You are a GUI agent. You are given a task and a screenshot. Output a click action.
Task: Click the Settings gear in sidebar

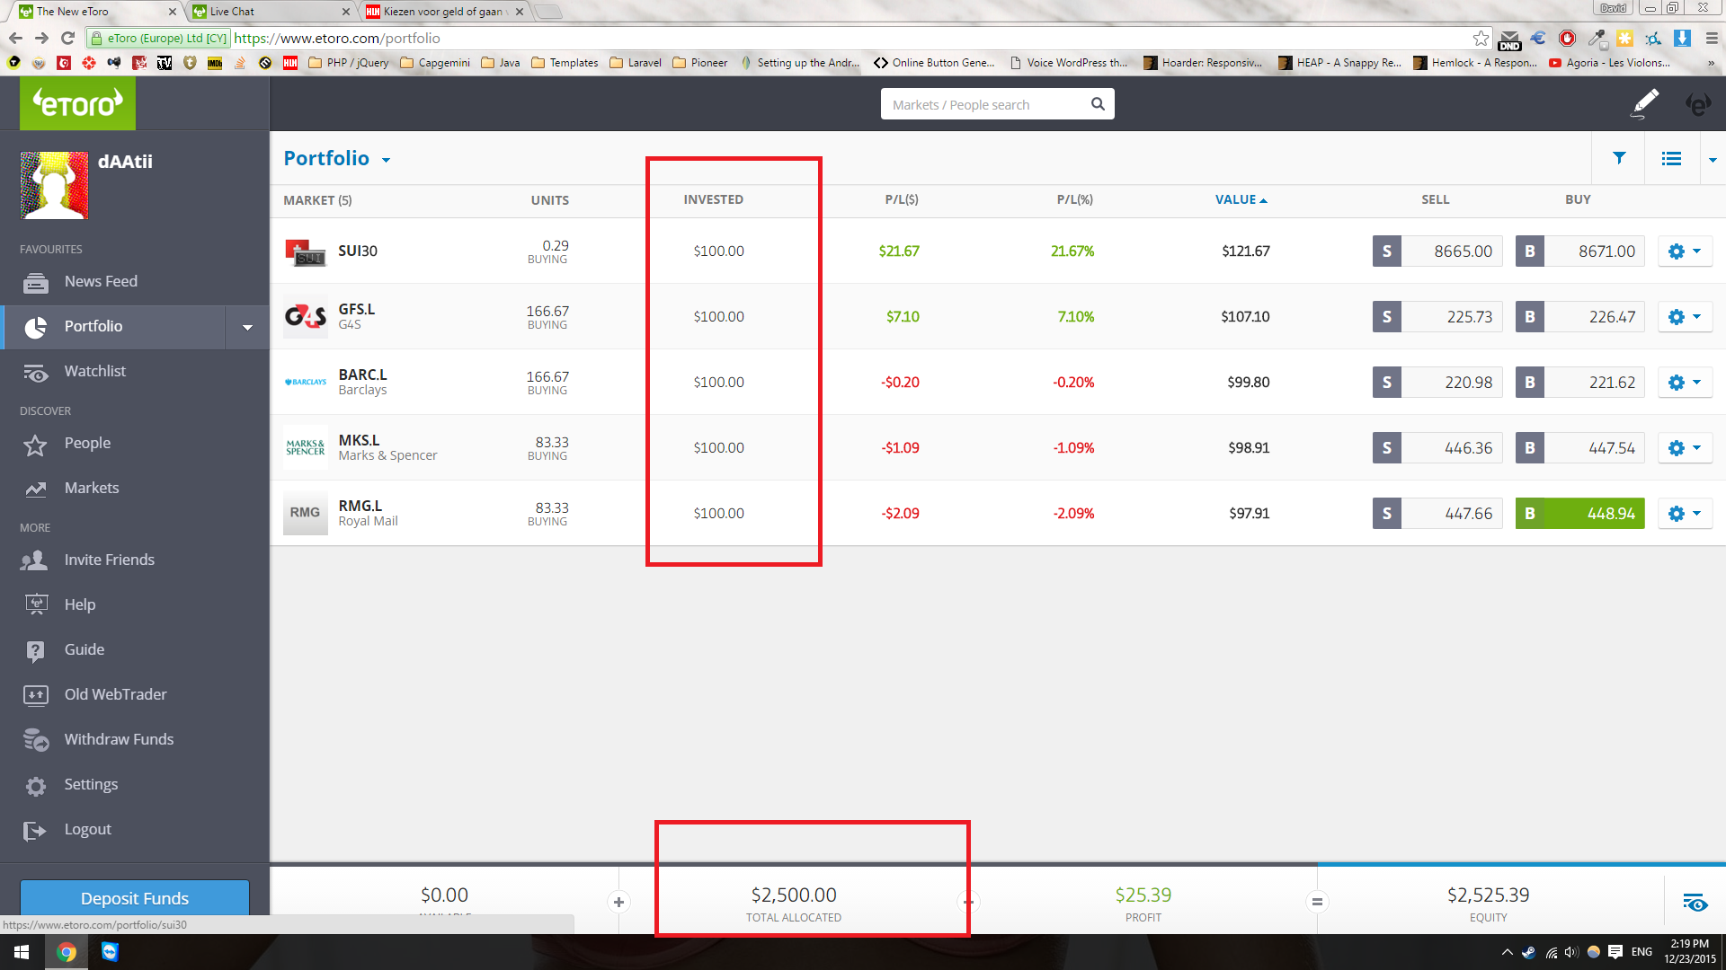pos(36,786)
